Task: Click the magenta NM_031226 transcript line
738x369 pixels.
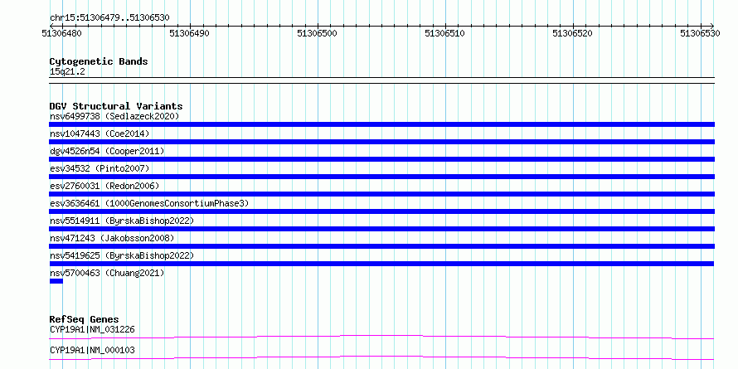Action: [381, 337]
